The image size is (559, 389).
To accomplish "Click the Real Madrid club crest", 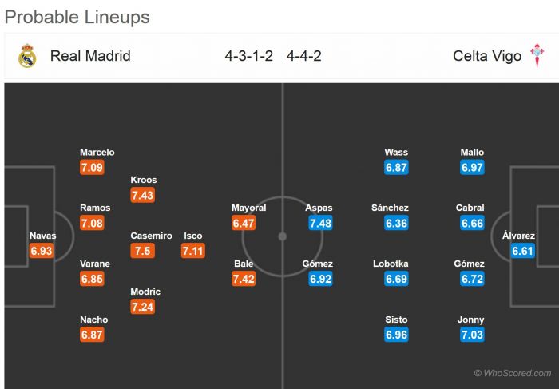I will [x=27, y=56].
